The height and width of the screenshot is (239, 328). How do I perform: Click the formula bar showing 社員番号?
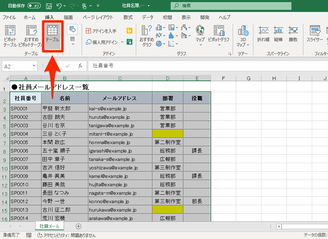point(208,66)
